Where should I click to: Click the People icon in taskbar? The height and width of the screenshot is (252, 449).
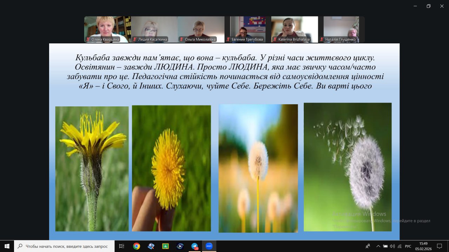point(368,246)
